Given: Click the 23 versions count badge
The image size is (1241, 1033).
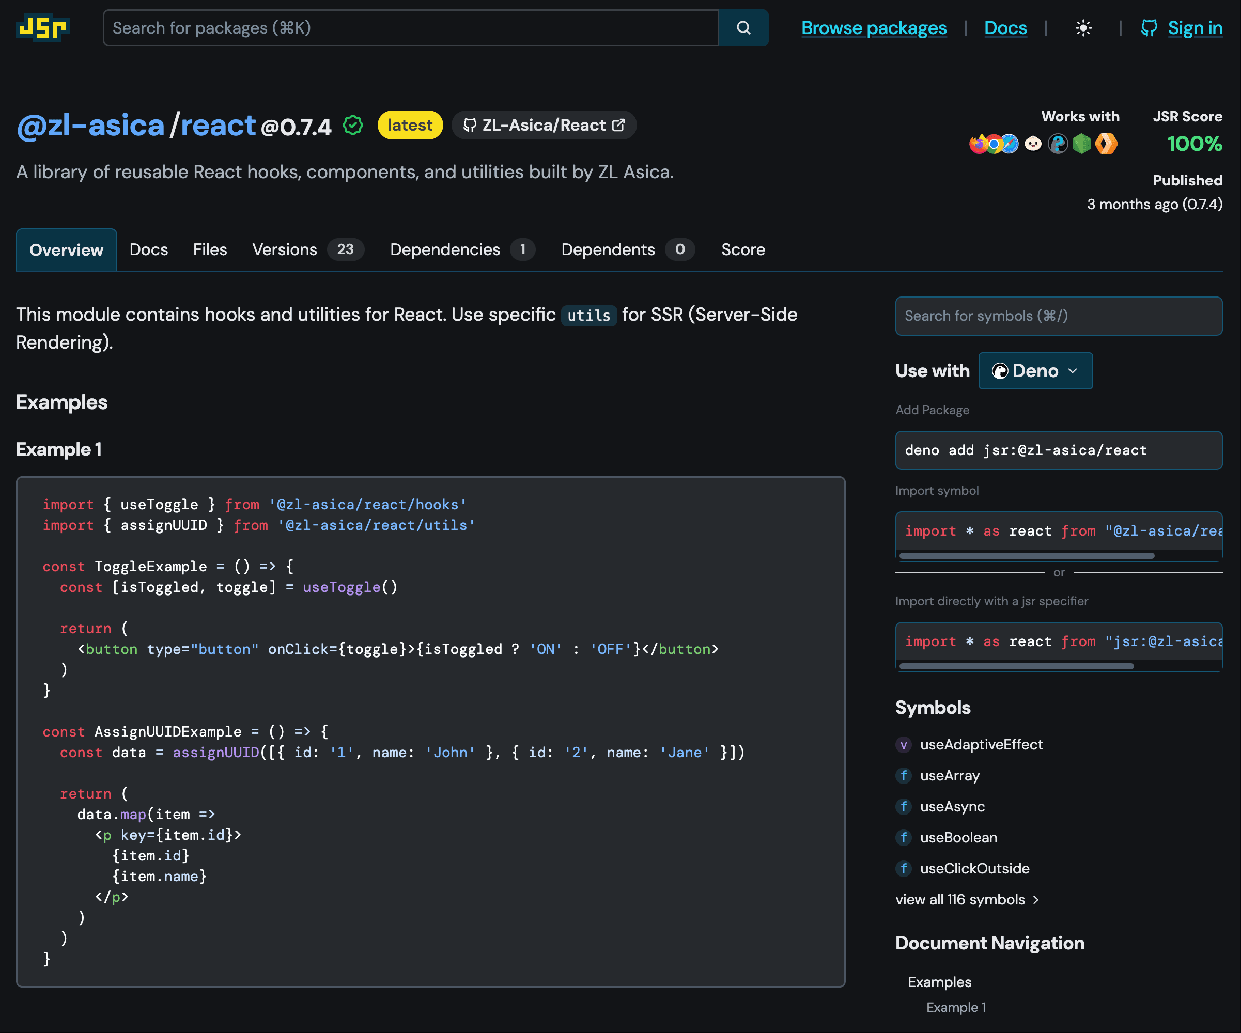Looking at the screenshot, I should 346,249.
